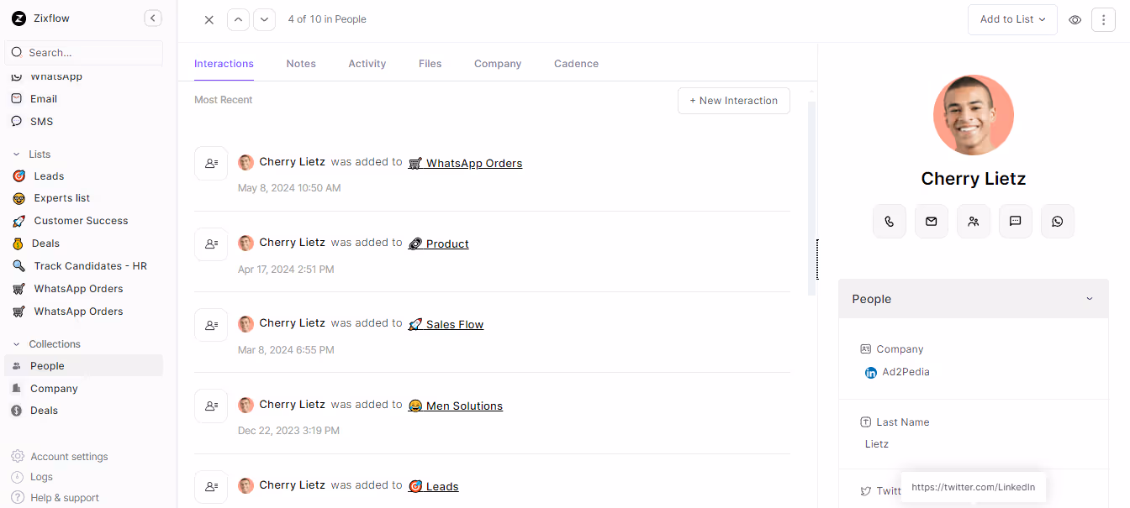Click the SMS chat icon button

coord(1016,222)
